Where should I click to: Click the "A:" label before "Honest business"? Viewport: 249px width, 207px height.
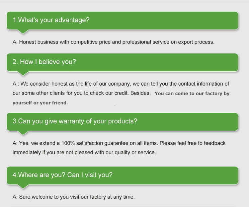(15, 42)
